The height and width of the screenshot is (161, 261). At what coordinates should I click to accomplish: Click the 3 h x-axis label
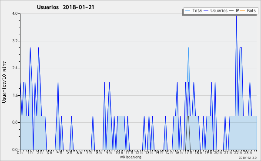tap(50, 152)
